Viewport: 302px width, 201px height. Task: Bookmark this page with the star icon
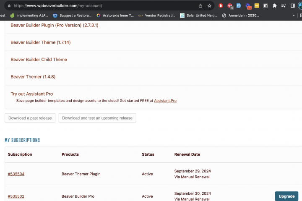tap(209, 6)
